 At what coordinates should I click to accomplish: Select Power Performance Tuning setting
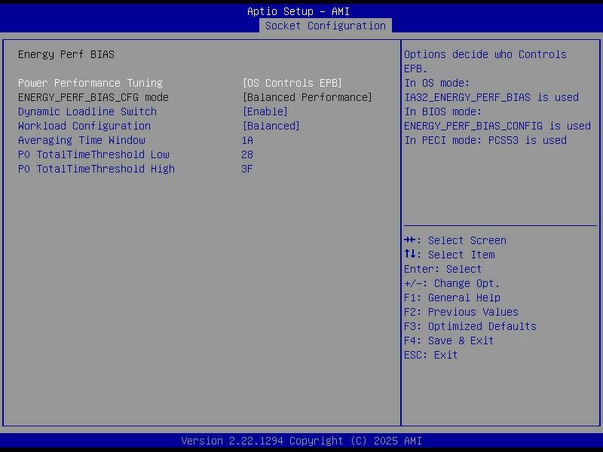[90, 83]
